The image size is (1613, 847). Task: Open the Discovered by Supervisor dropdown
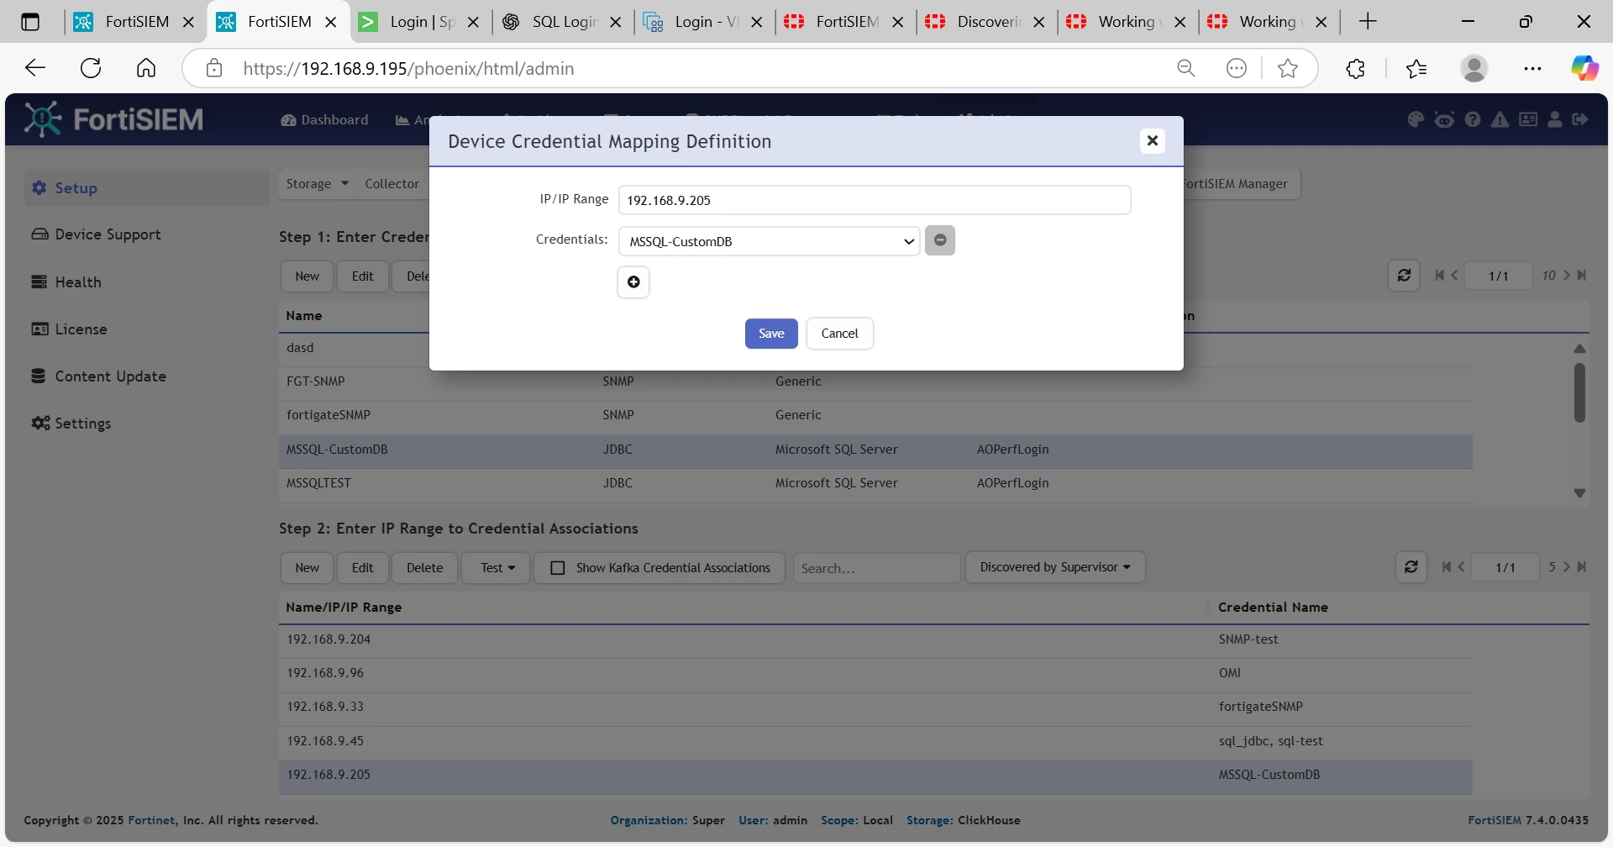click(x=1055, y=567)
